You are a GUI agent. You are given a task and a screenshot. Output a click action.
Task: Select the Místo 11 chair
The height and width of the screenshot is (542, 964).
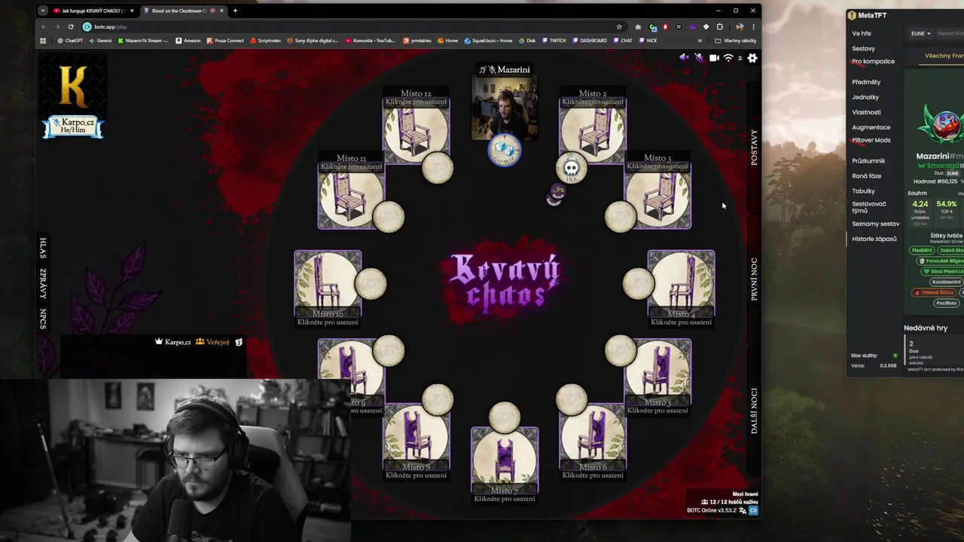(x=352, y=194)
